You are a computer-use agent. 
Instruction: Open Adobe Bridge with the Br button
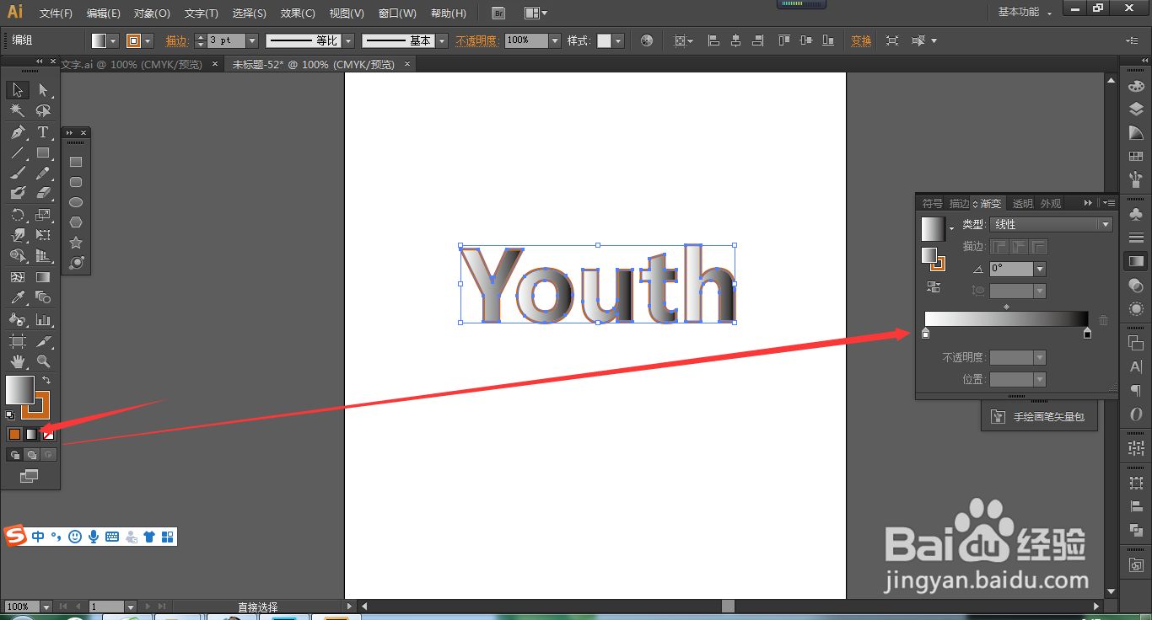498,13
